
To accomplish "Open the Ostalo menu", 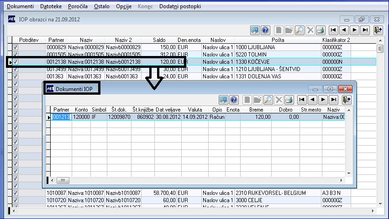I will (102, 6).
